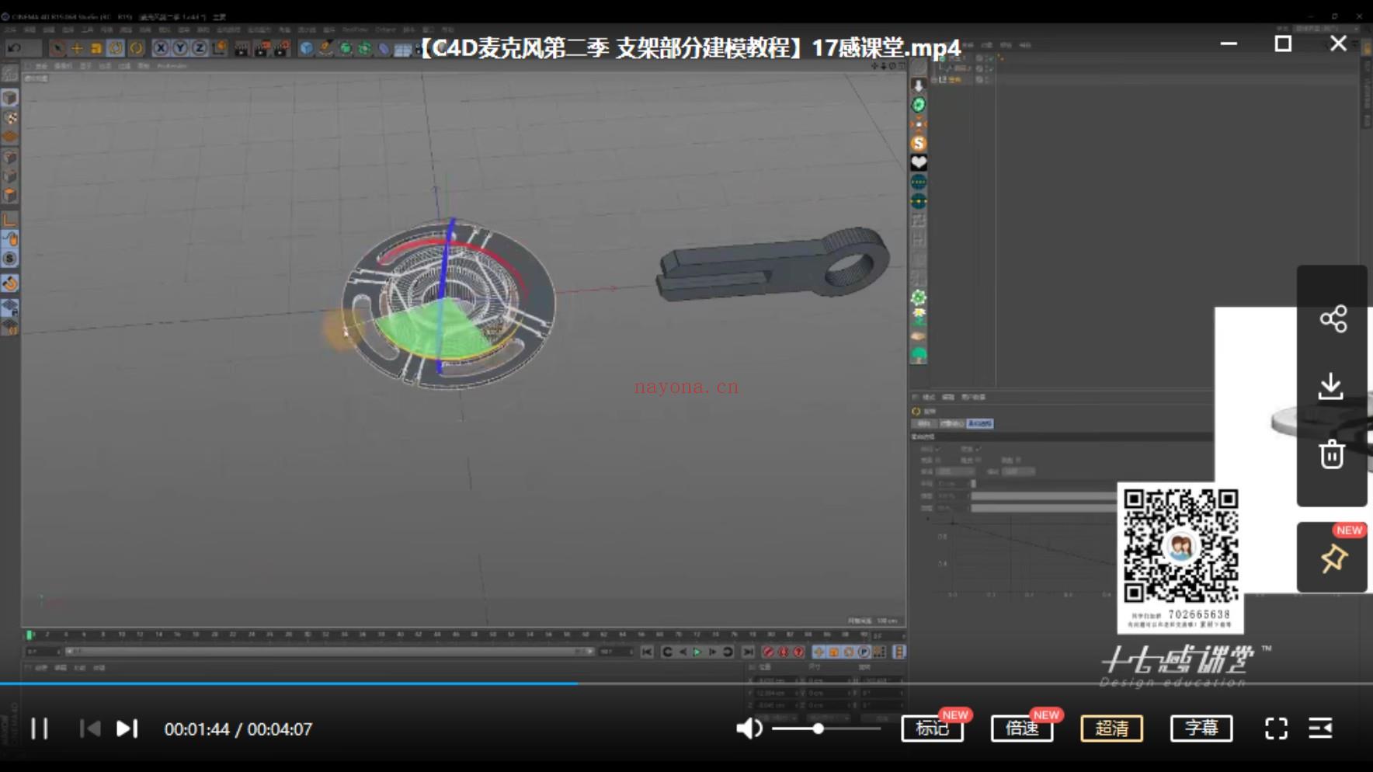
Task: Go to end of C4D timeline
Action: pos(748,652)
